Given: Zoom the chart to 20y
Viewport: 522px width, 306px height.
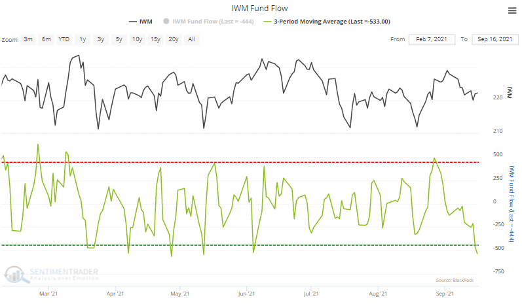Looking at the screenshot, I should [174, 40].
